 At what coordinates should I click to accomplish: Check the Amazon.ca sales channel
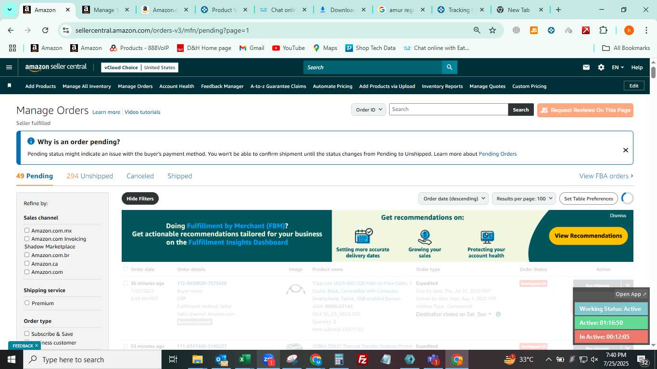pos(27,263)
